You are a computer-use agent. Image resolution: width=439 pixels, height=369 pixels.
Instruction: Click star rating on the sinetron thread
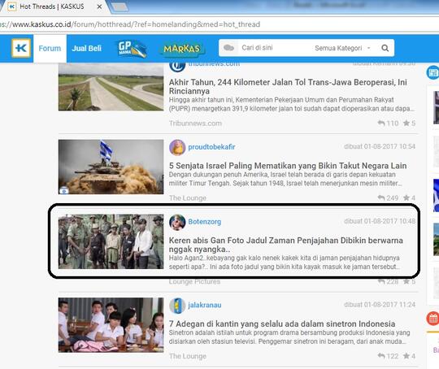click(409, 356)
